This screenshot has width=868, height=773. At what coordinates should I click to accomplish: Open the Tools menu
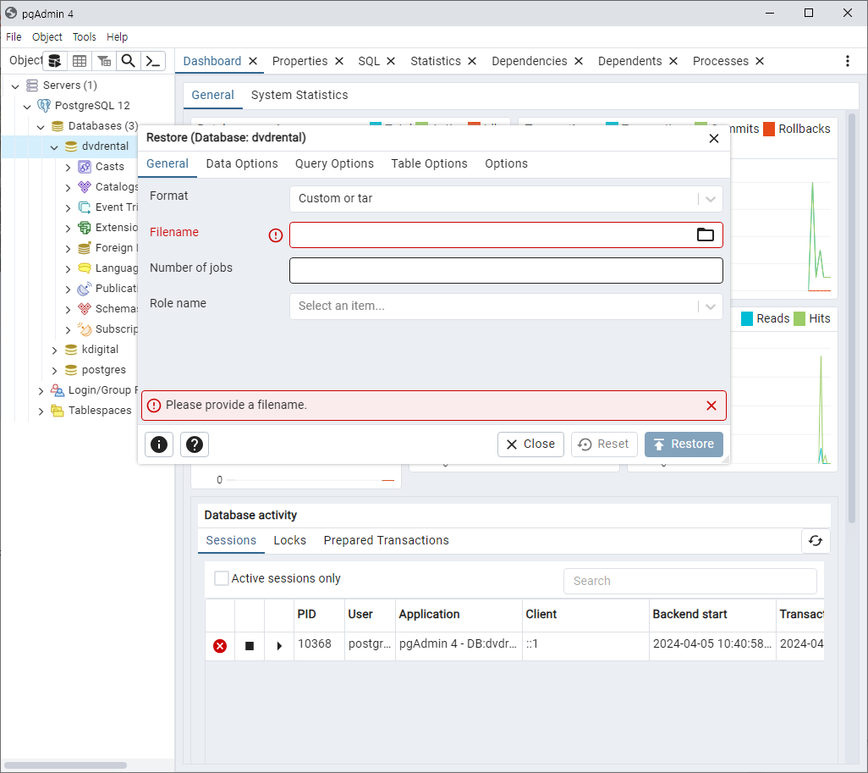84,37
